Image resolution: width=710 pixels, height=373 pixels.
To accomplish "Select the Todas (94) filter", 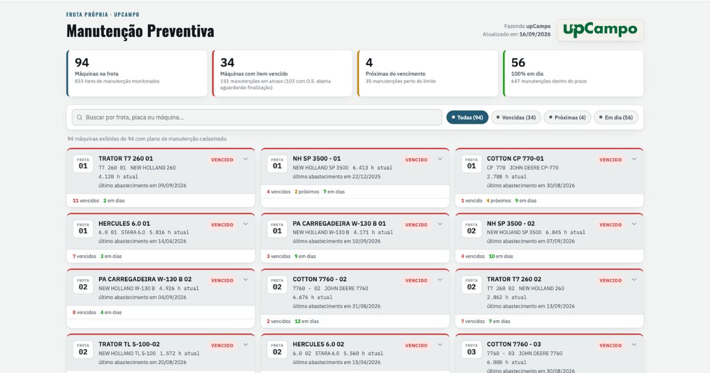I will click(467, 117).
